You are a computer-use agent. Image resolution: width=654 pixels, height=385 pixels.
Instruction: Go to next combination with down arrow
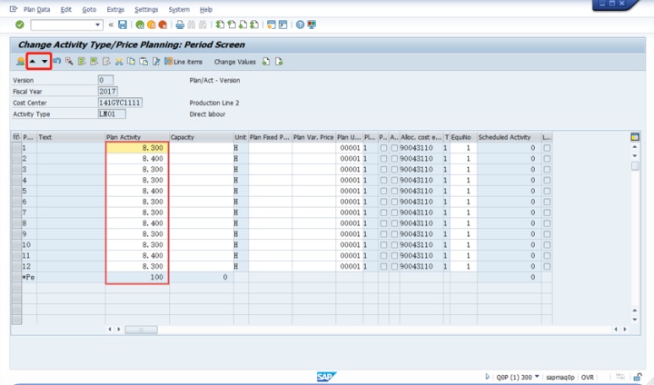pos(45,62)
